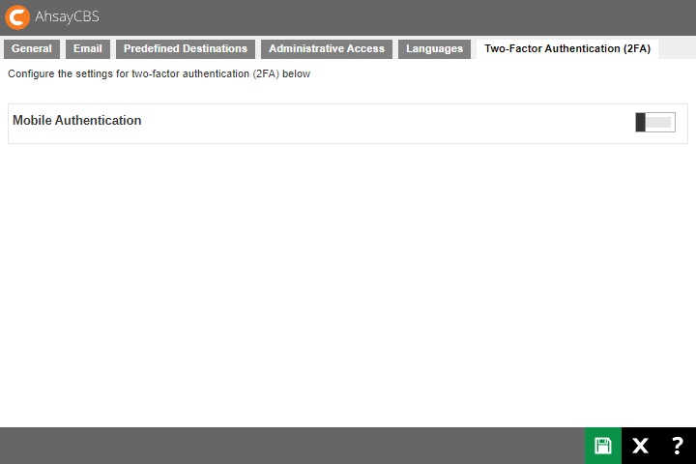Image resolution: width=696 pixels, height=464 pixels.
Task: Click the empty gray bottom footer bar
Action: [290, 446]
